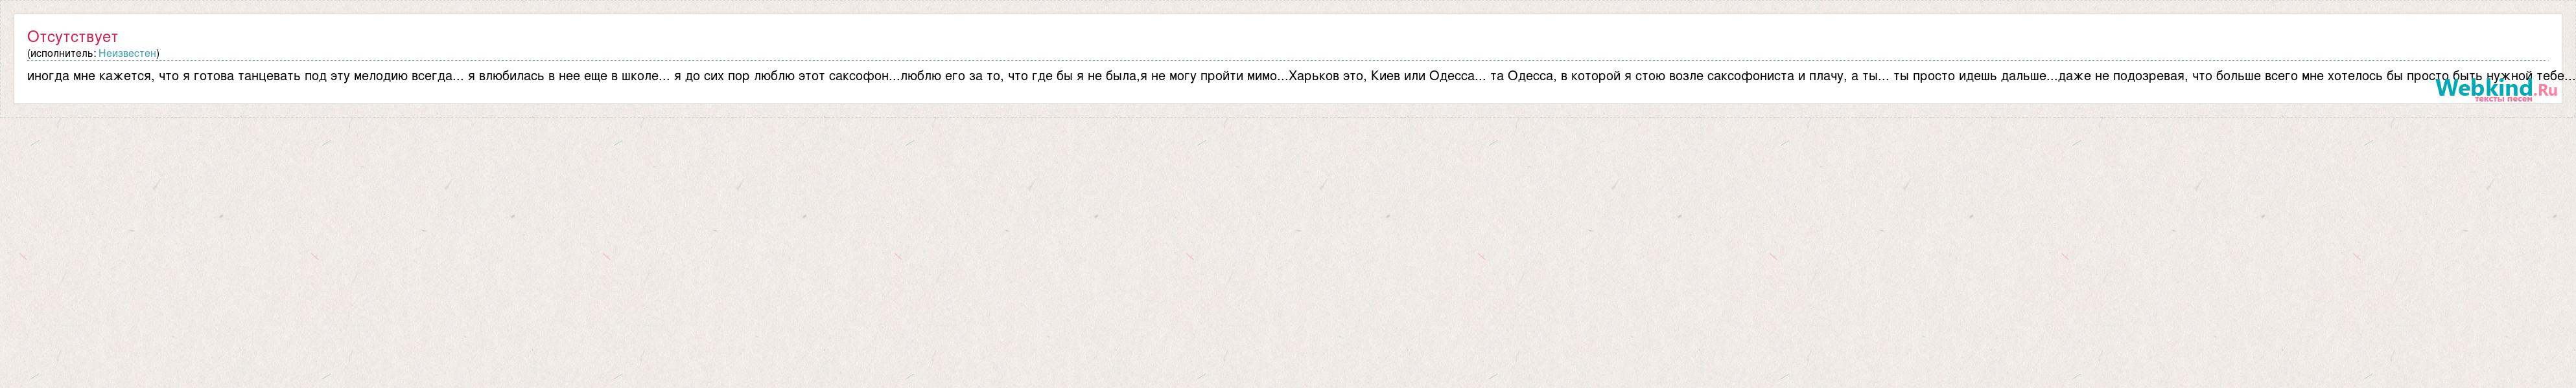This screenshot has width=2576, height=388.
Task: Click the phrase 'та Одесса' in the lyrics
Action: click(x=1522, y=76)
